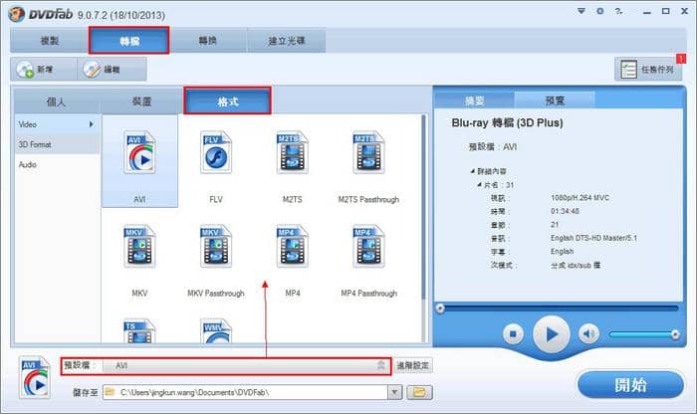Switch to the 建立光碟 creator tab
Viewport: 697px width, 414px height.
pyautogui.click(x=287, y=41)
